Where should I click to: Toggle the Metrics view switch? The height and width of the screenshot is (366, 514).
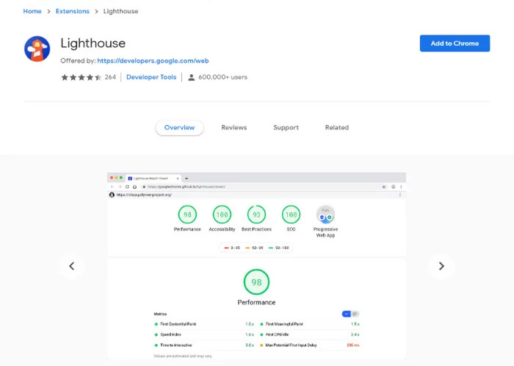(x=350, y=314)
